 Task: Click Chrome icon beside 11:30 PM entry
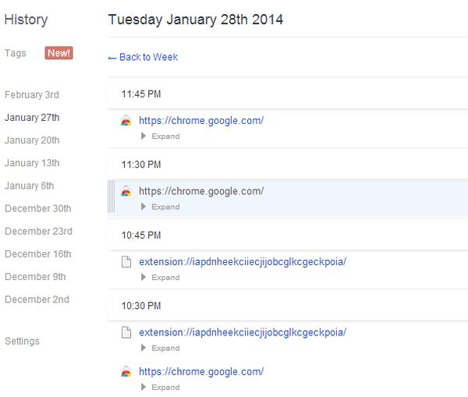(x=126, y=191)
